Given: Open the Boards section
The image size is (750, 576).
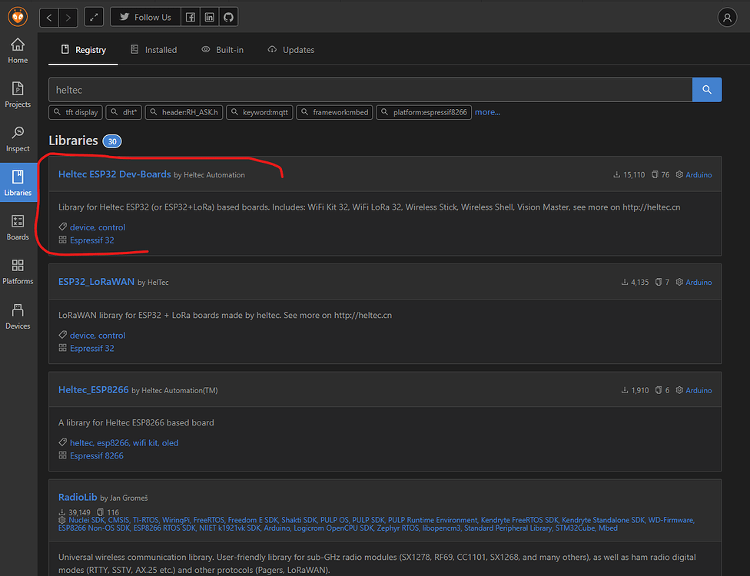Looking at the screenshot, I should [x=17, y=227].
